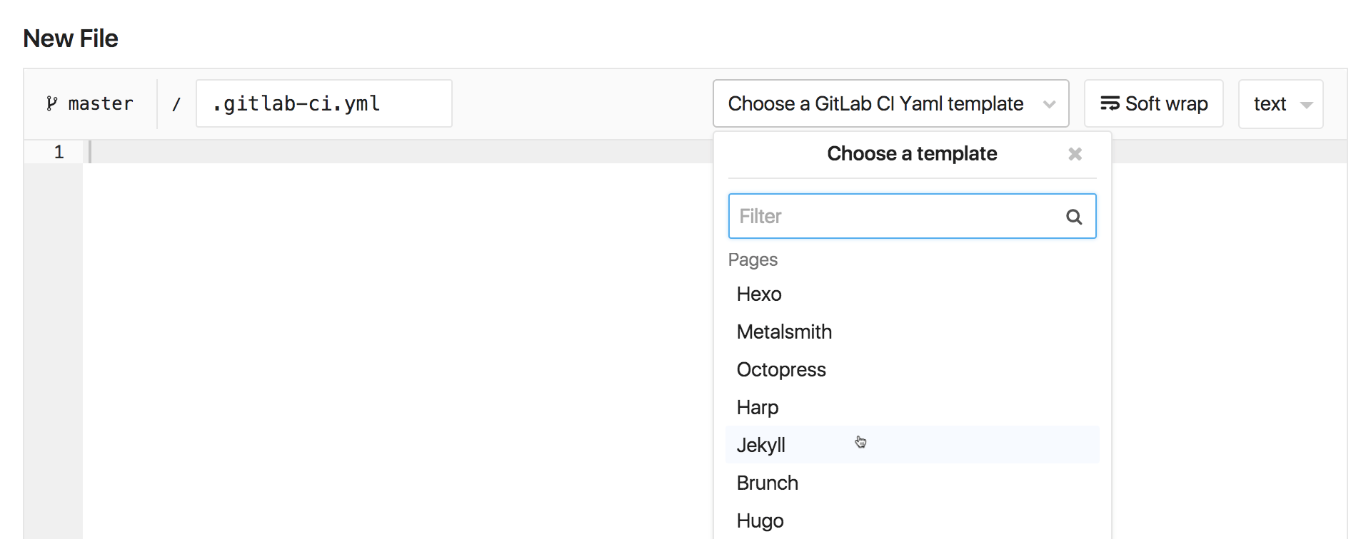Click the slash separator after master
The image size is (1371, 539).
click(x=176, y=103)
